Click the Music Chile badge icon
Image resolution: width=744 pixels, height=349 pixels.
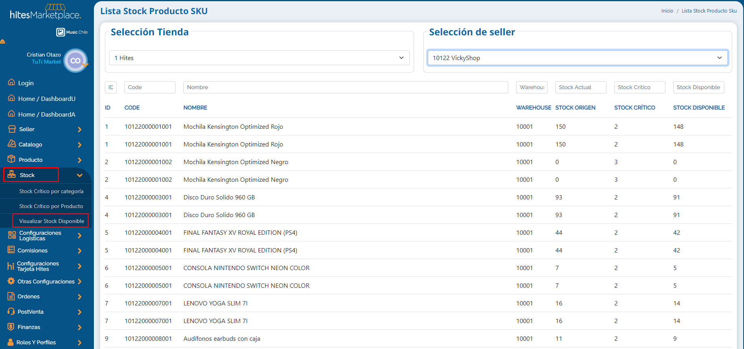coord(60,32)
